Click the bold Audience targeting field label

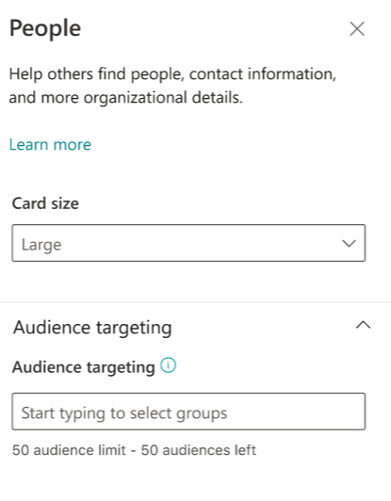84,367
